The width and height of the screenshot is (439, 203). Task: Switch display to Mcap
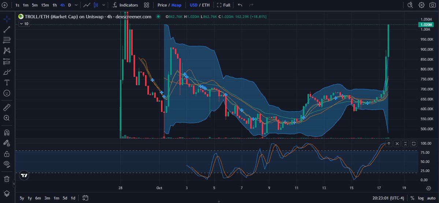point(176,5)
